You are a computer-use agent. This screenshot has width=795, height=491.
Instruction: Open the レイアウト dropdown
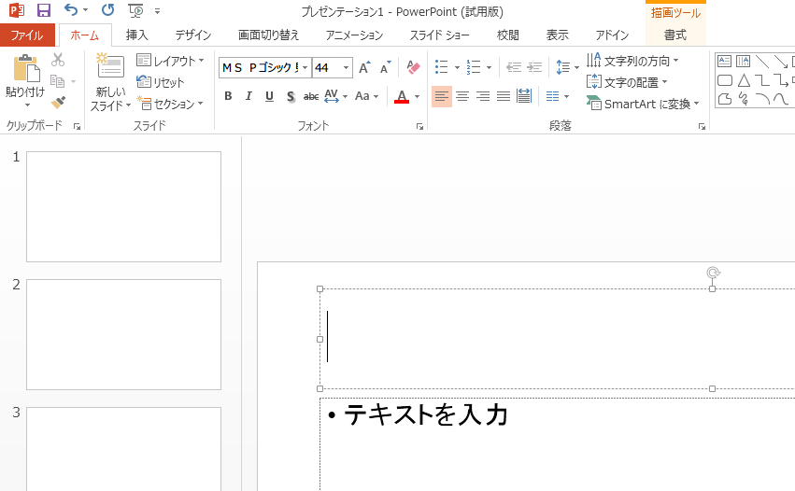pos(170,61)
